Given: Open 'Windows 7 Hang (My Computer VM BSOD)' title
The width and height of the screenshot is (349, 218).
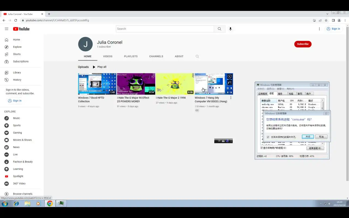Looking at the screenshot, I should [211, 100].
